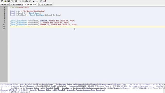Select the 3 Open Excel.au3 tab

pyautogui.click(x=31, y=4)
